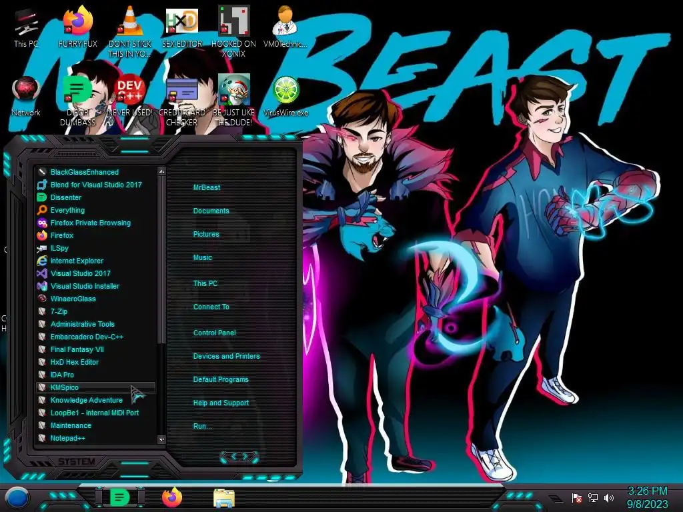Open the green Dissenter desktop shortcut
683x512 pixels.
[x=78, y=101]
